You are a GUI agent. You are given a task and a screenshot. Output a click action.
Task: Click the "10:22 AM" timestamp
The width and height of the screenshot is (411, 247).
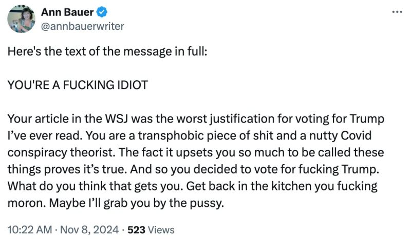tap(28, 230)
